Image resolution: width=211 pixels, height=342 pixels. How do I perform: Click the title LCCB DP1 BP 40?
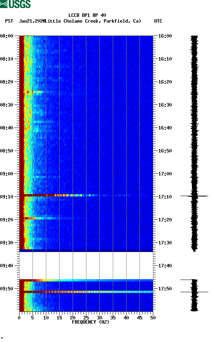87,15
